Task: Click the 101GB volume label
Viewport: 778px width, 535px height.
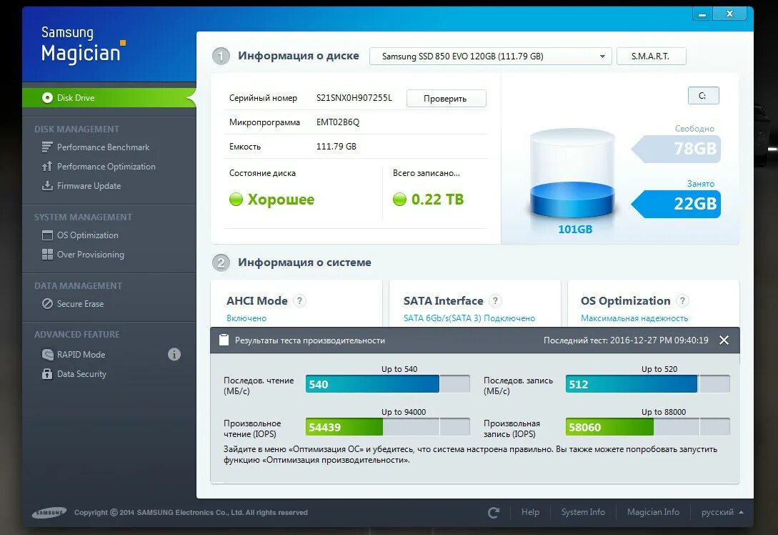Action: point(575,230)
